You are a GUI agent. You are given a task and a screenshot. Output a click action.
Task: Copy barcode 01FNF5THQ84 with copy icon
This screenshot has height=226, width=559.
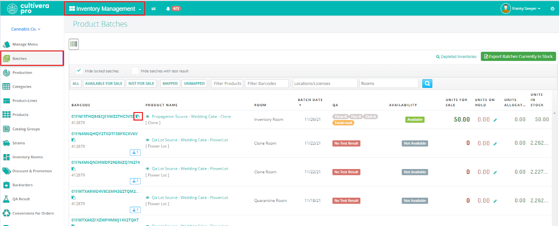pos(138,116)
